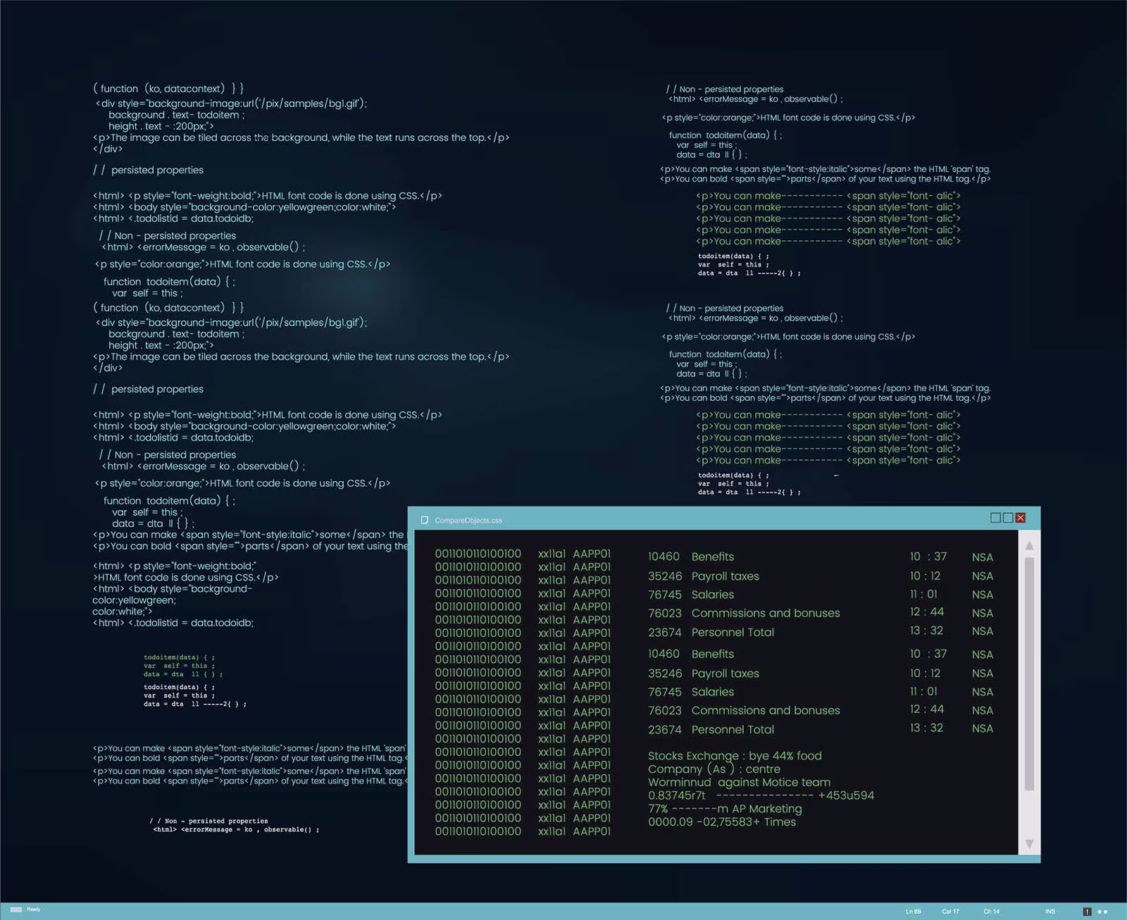Select the Payroll taxes 35246 entry

[x=724, y=576]
